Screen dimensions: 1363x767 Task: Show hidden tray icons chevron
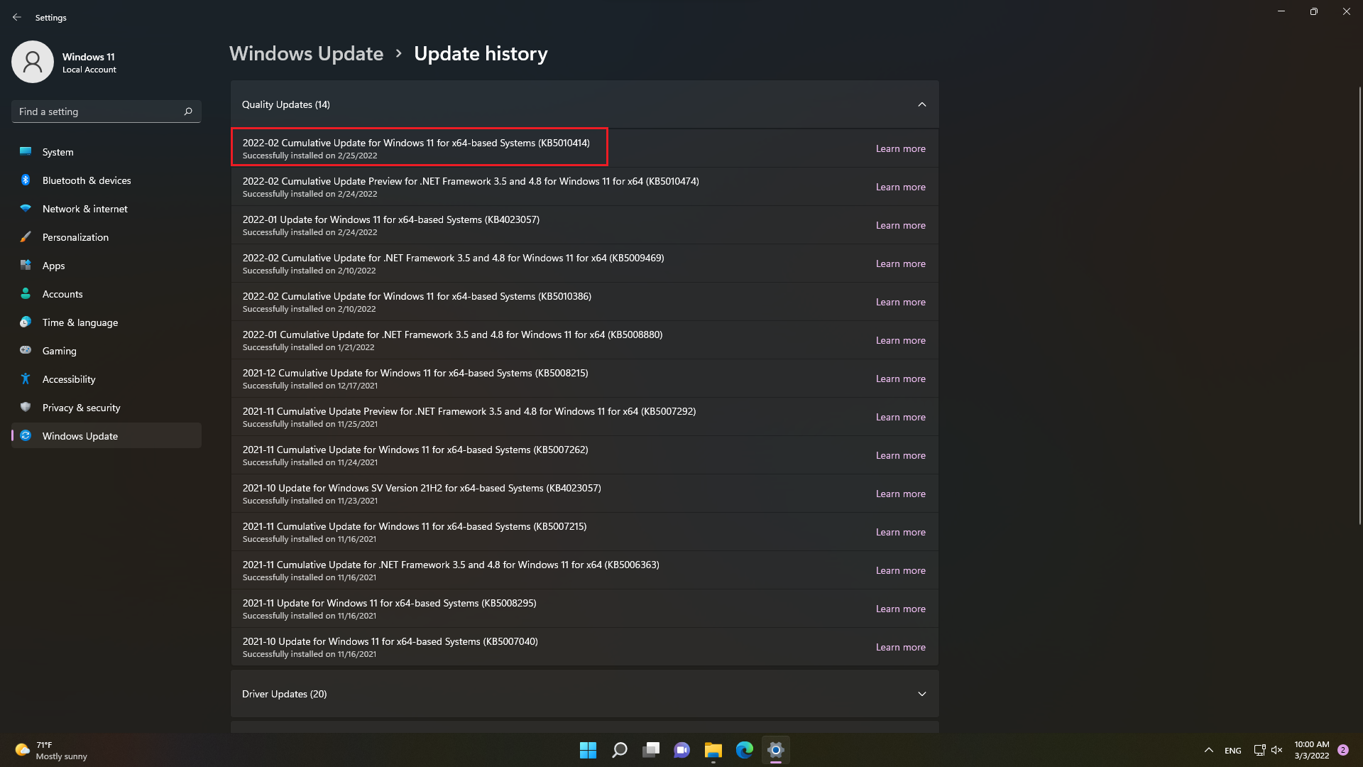(x=1208, y=750)
